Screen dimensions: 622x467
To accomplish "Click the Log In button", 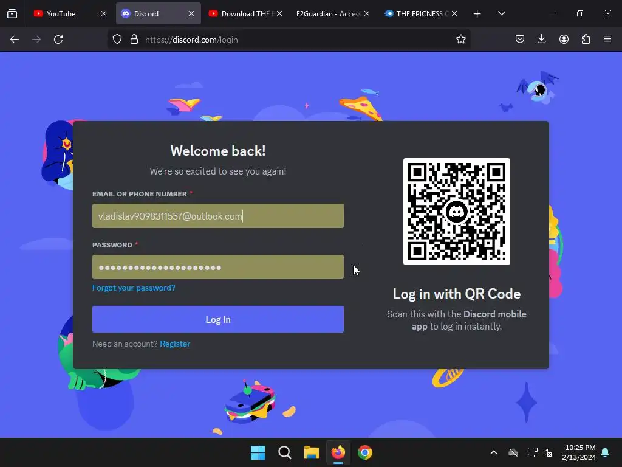I will click(x=218, y=319).
